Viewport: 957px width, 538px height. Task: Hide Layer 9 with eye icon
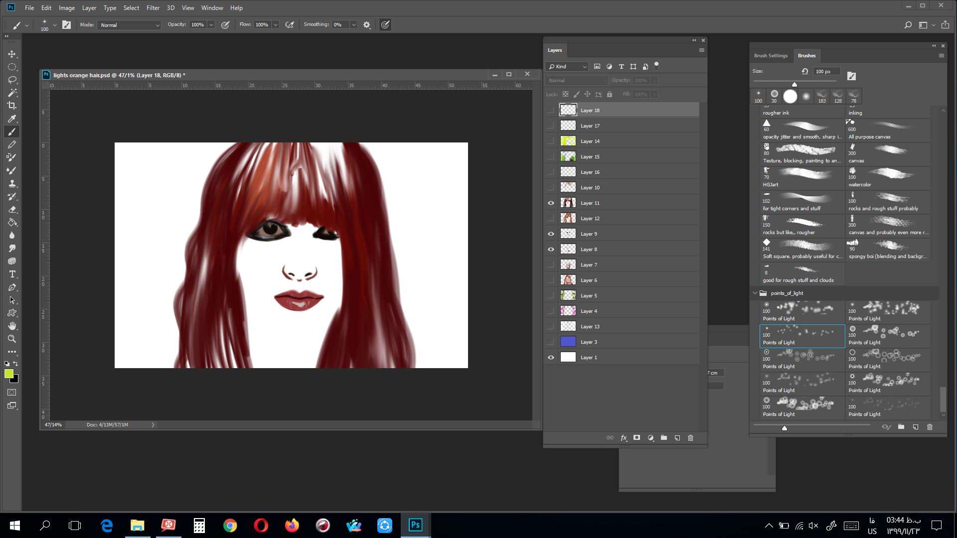pos(551,234)
